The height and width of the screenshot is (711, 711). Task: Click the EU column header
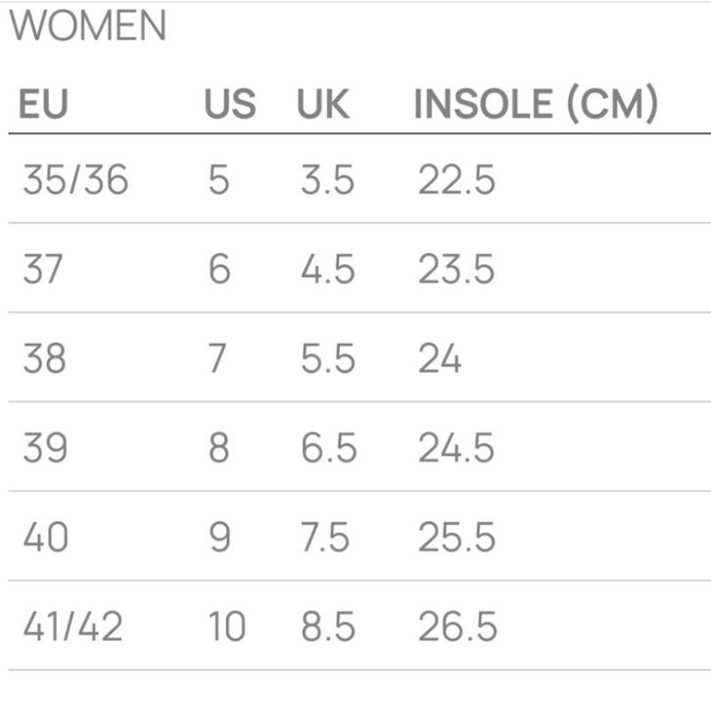click(x=43, y=105)
